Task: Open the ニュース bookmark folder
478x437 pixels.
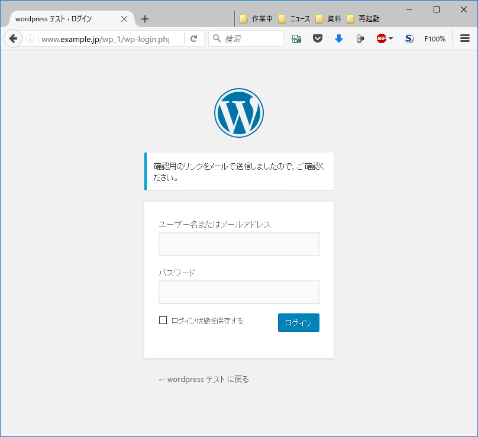Action: tap(294, 19)
